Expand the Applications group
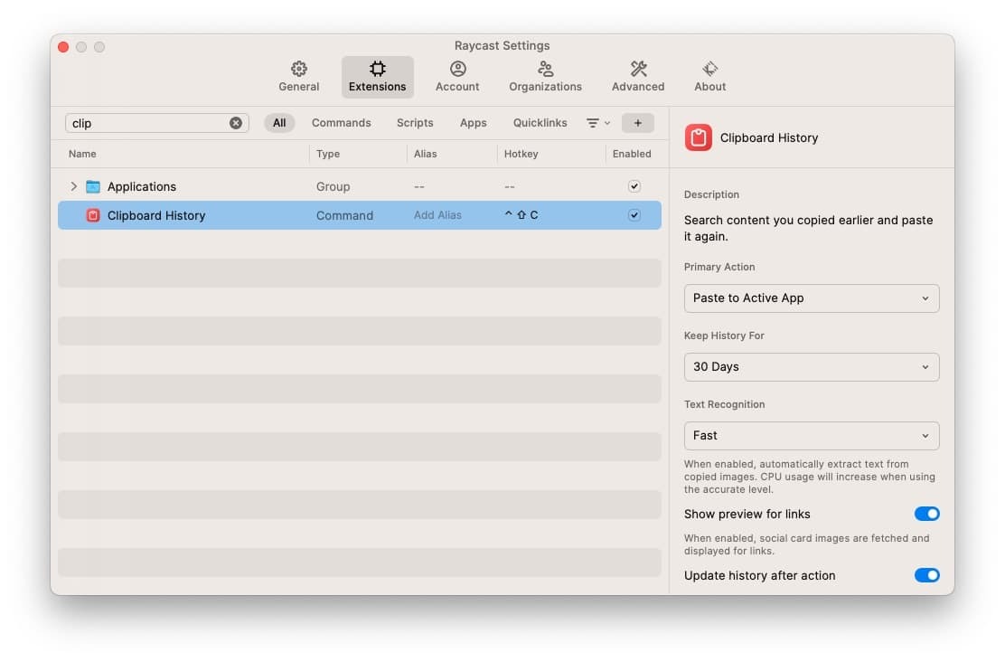Viewport: 1005px width, 662px height. tap(74, 186)
